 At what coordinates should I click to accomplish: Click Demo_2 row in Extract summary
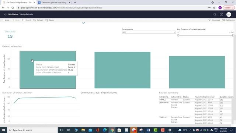click(x=195, y=100)
